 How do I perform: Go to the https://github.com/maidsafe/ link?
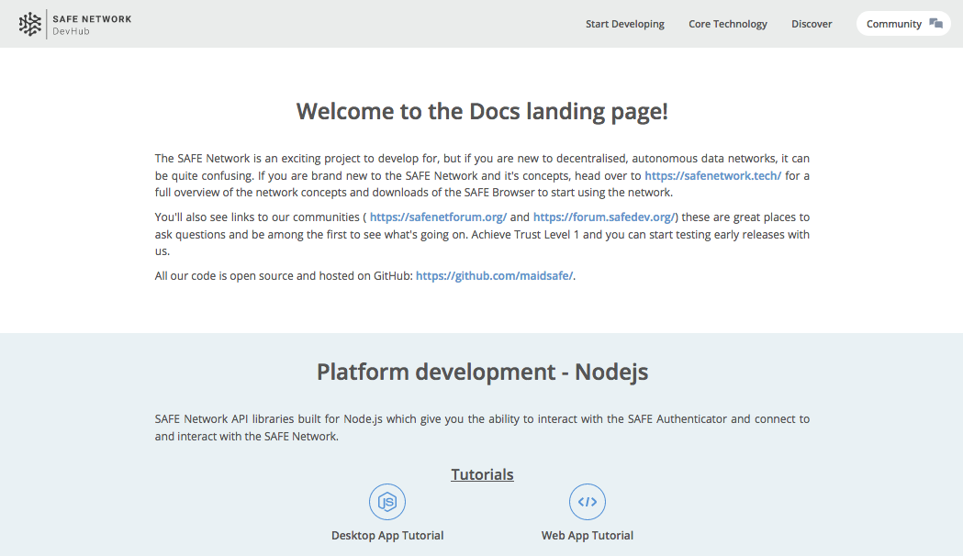pos(494,276)
